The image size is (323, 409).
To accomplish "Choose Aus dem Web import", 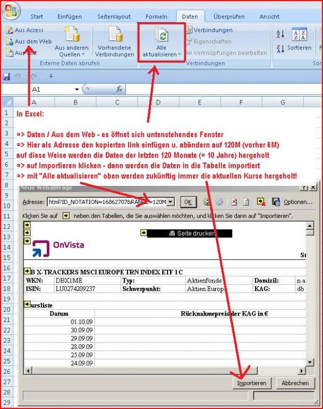I will [29, 41].
